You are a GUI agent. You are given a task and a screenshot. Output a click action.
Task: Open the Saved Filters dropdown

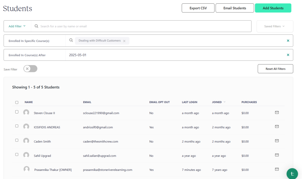[275, 26]
